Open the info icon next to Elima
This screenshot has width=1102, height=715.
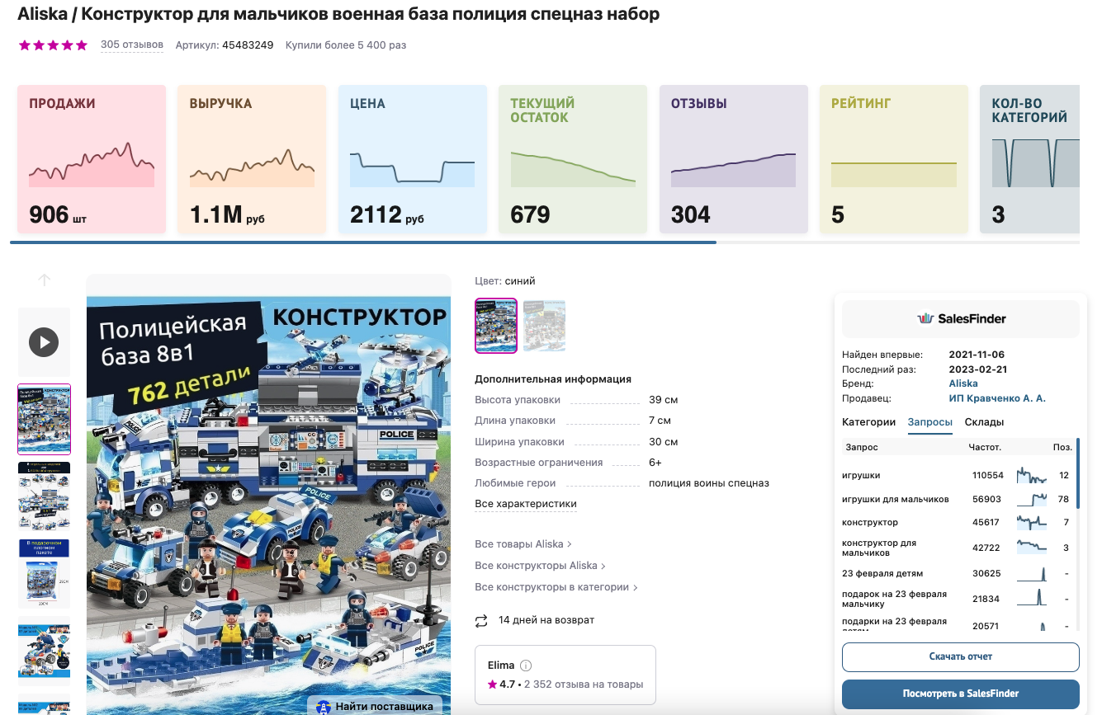coord(526,666)
